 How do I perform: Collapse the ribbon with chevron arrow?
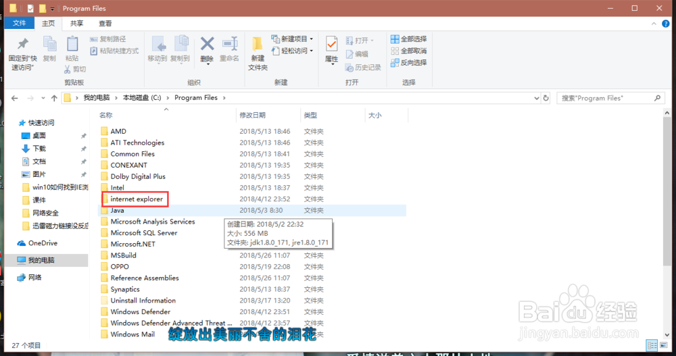(654, 24)
